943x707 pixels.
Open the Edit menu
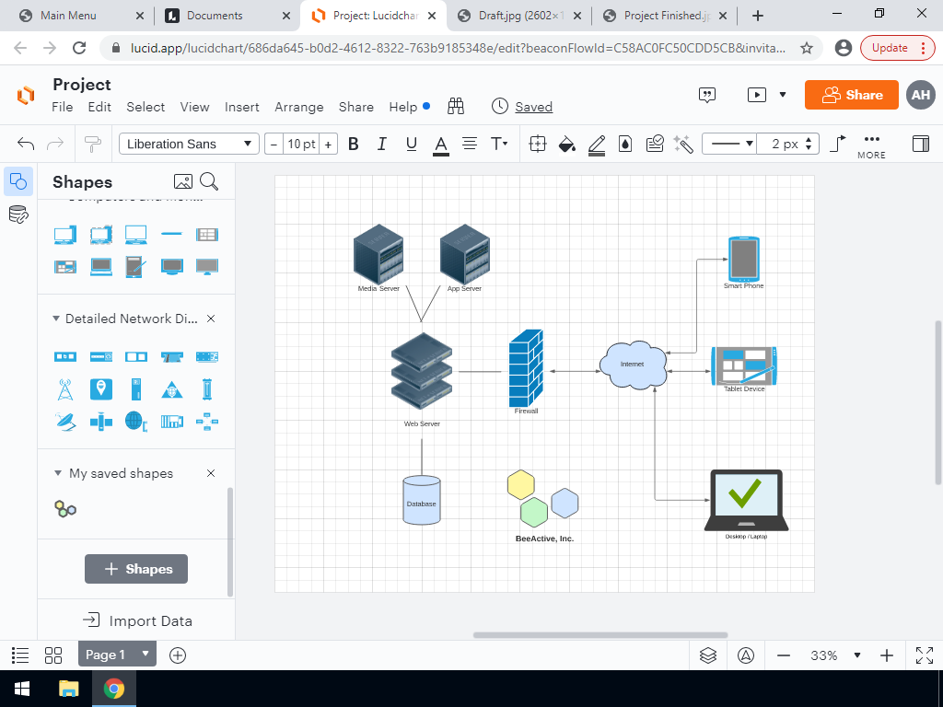tap(99, 107)
